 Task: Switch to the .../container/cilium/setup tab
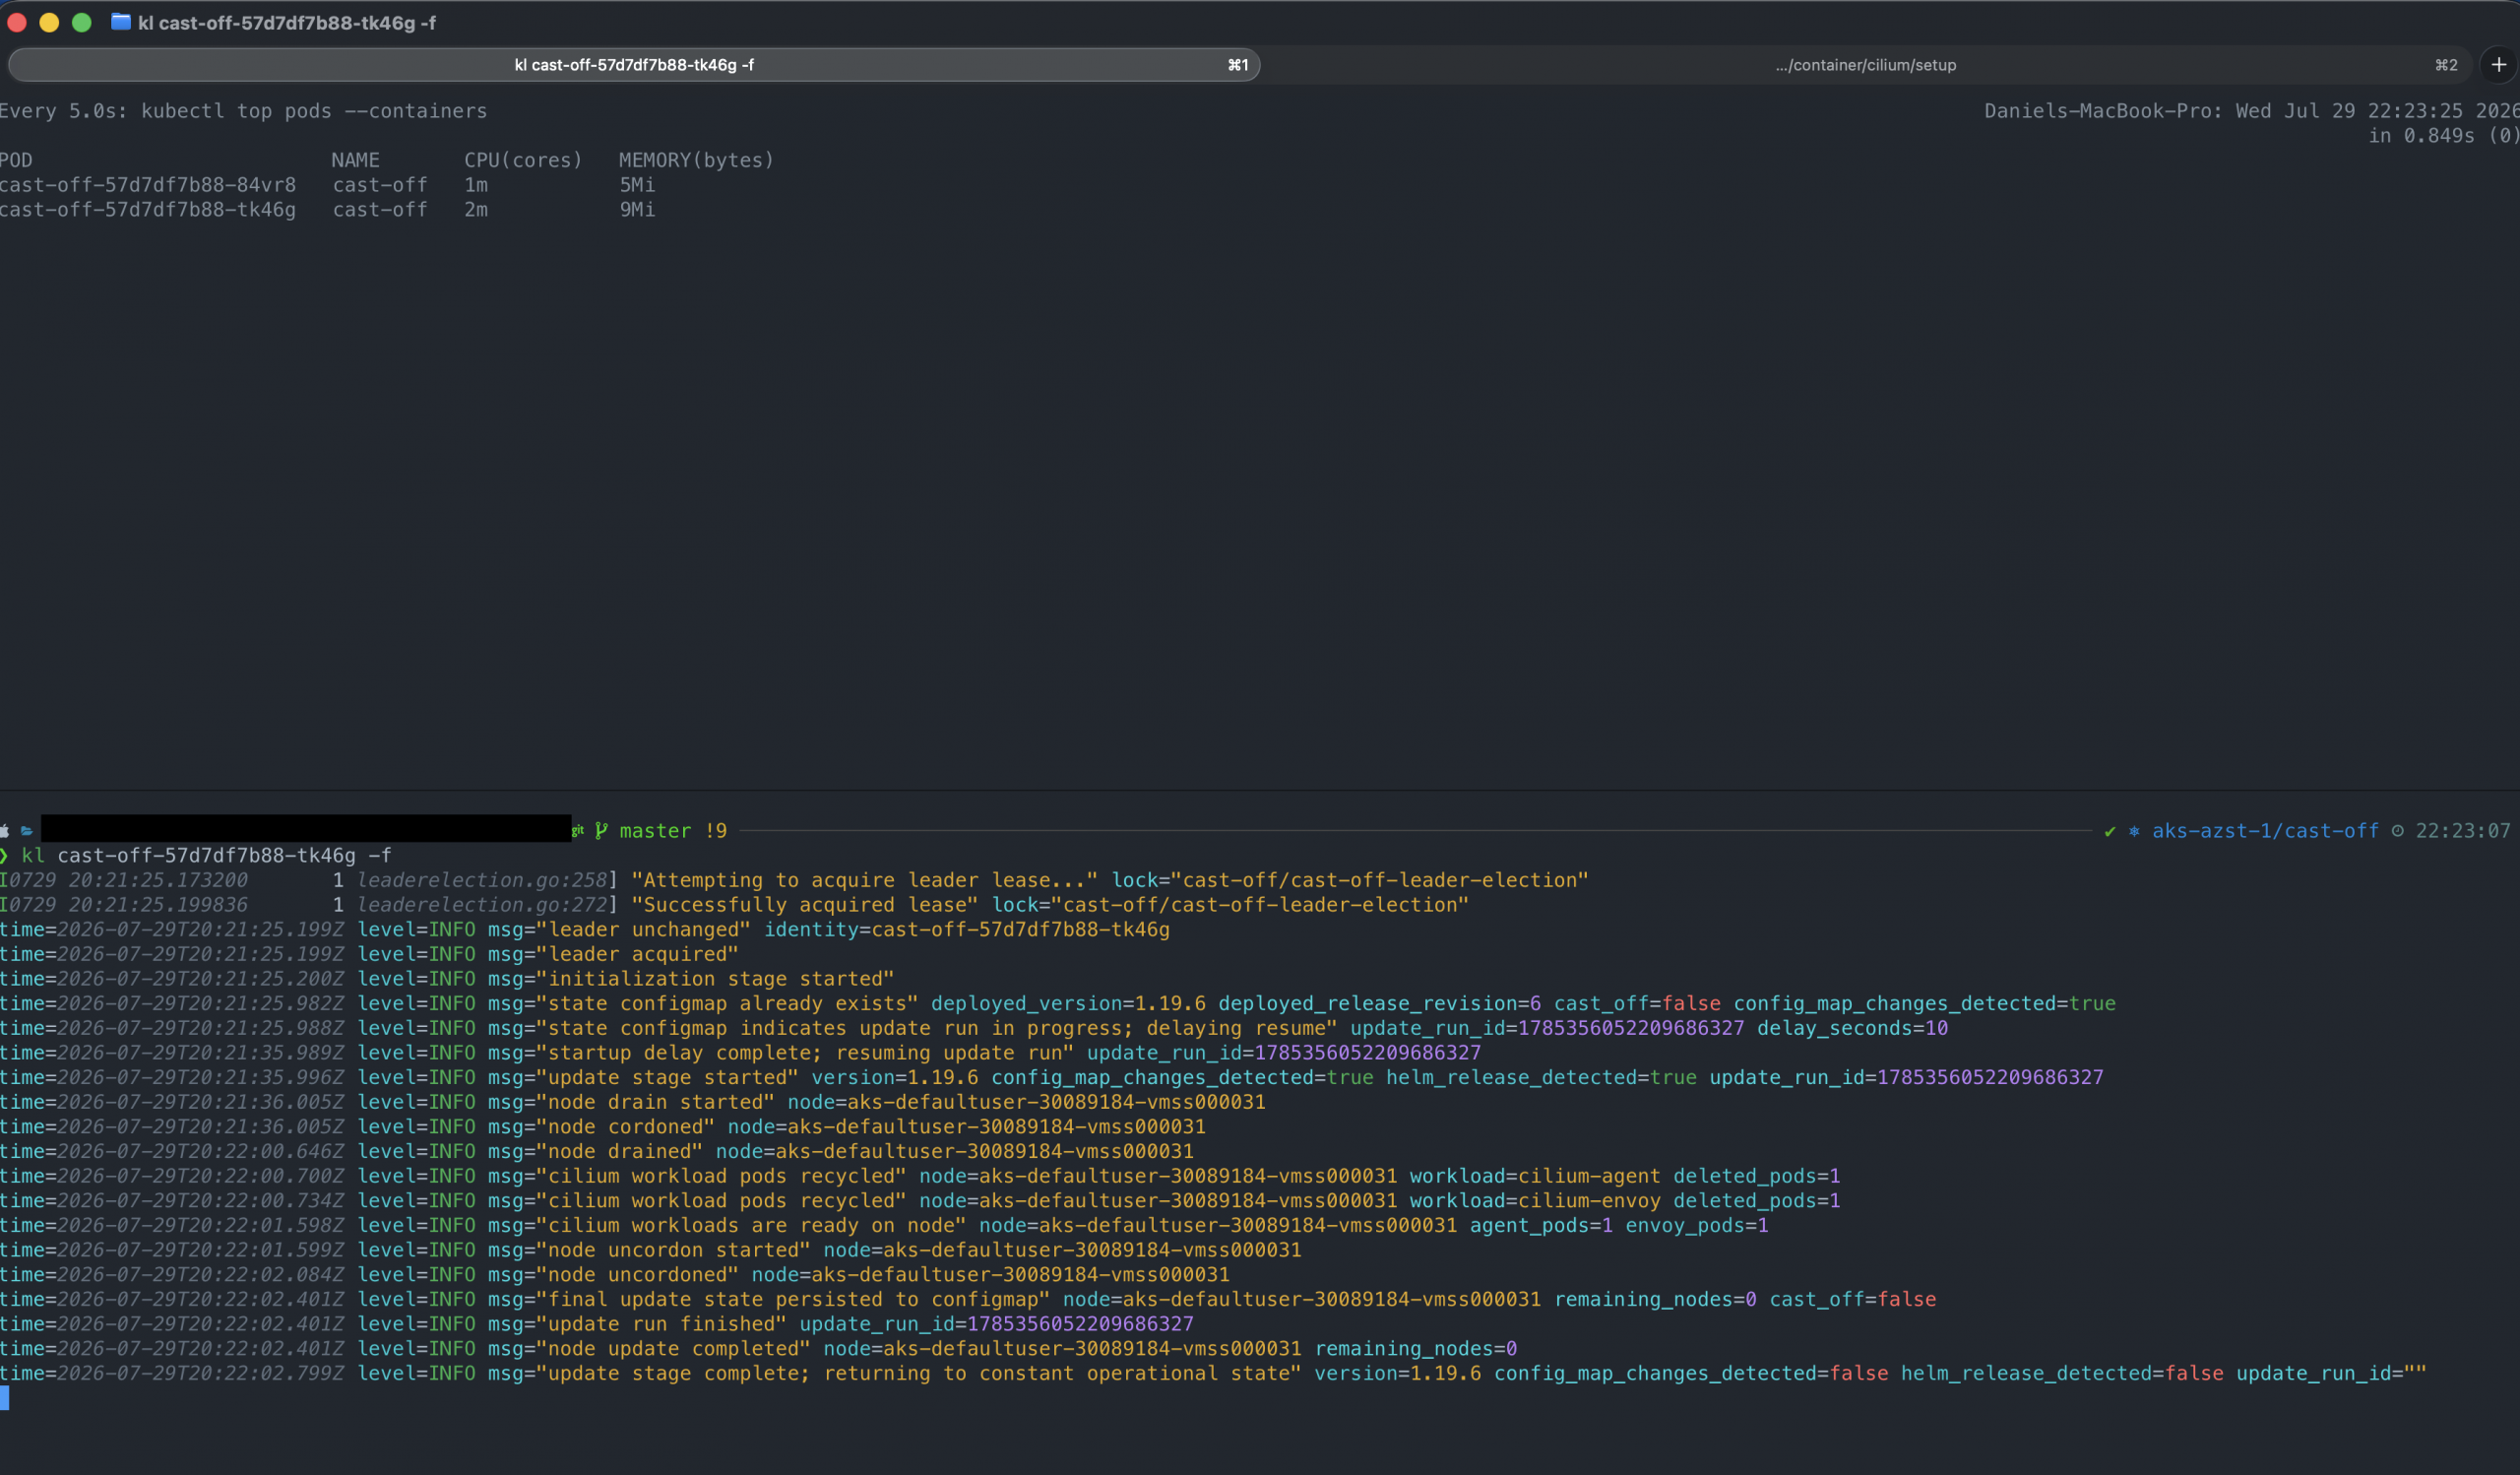1866,65
